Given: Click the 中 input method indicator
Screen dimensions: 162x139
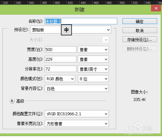Looking at the screenshot, I should point(66,30).
